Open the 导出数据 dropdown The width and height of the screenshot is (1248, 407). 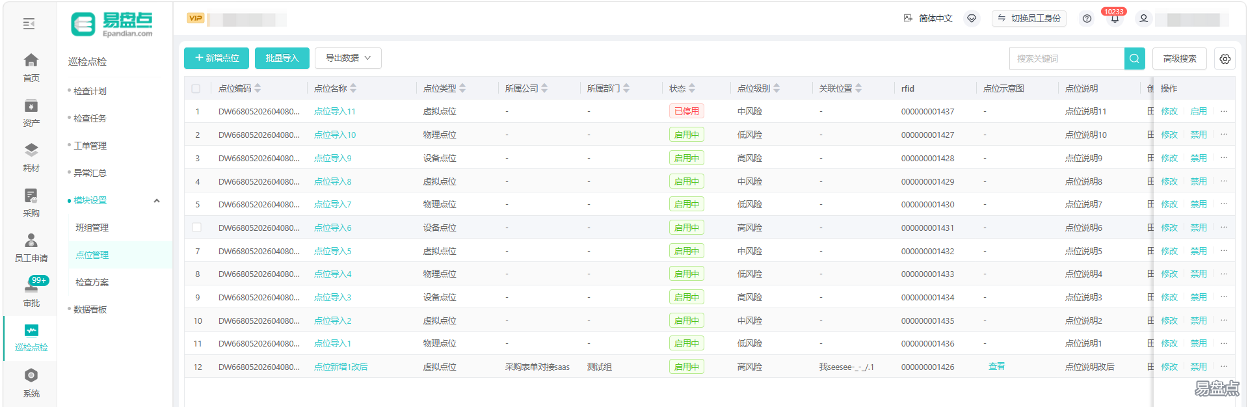click(x=348, y=58)
